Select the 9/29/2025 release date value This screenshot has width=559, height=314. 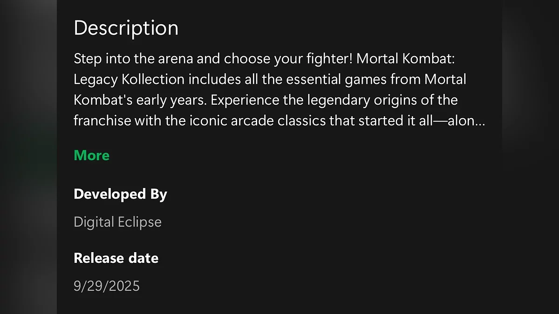[107, 286]
